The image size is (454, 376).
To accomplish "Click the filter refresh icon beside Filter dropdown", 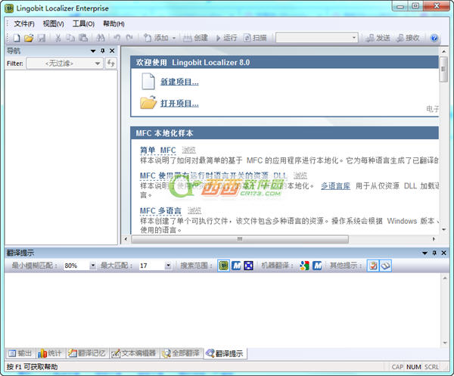I will coord(111,63).
